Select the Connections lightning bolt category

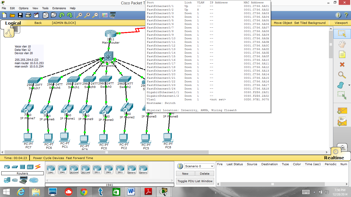click(x=38, y=167)
